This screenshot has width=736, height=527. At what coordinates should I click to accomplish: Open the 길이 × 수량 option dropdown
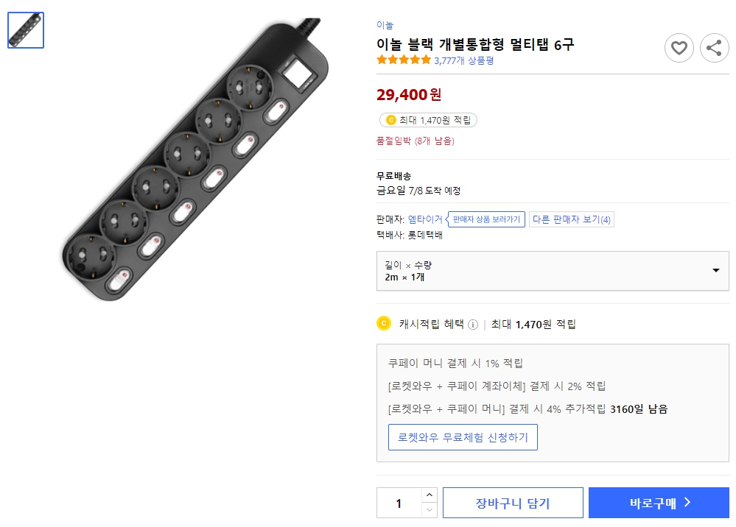553,271
